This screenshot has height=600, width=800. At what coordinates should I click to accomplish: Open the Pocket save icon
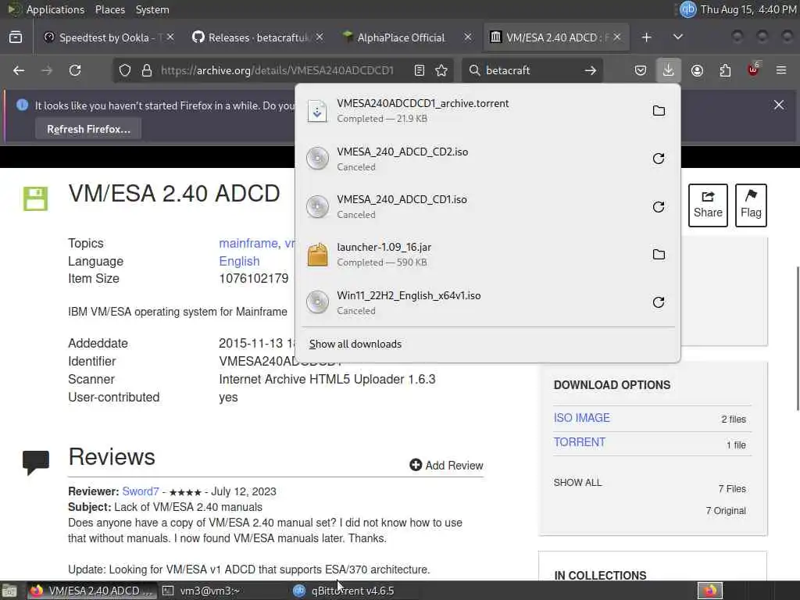641,70
